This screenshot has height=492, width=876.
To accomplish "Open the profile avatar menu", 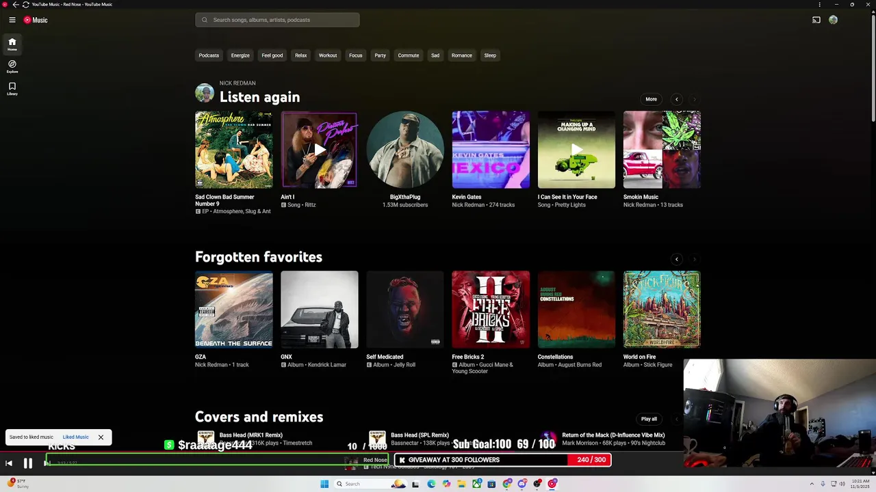I will pyautogui.click(x=833, y=20).
